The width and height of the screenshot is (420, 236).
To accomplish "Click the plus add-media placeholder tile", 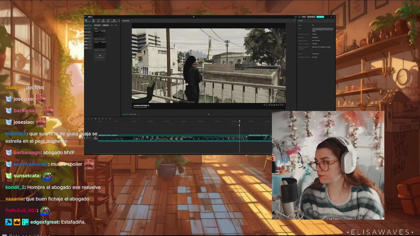I will point(100,56).
